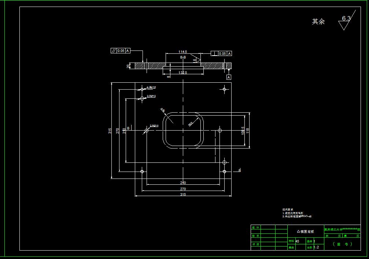Select the 6.3 surface roughness symbol
This screenshot has width=369, height=259.
[347, 20]
